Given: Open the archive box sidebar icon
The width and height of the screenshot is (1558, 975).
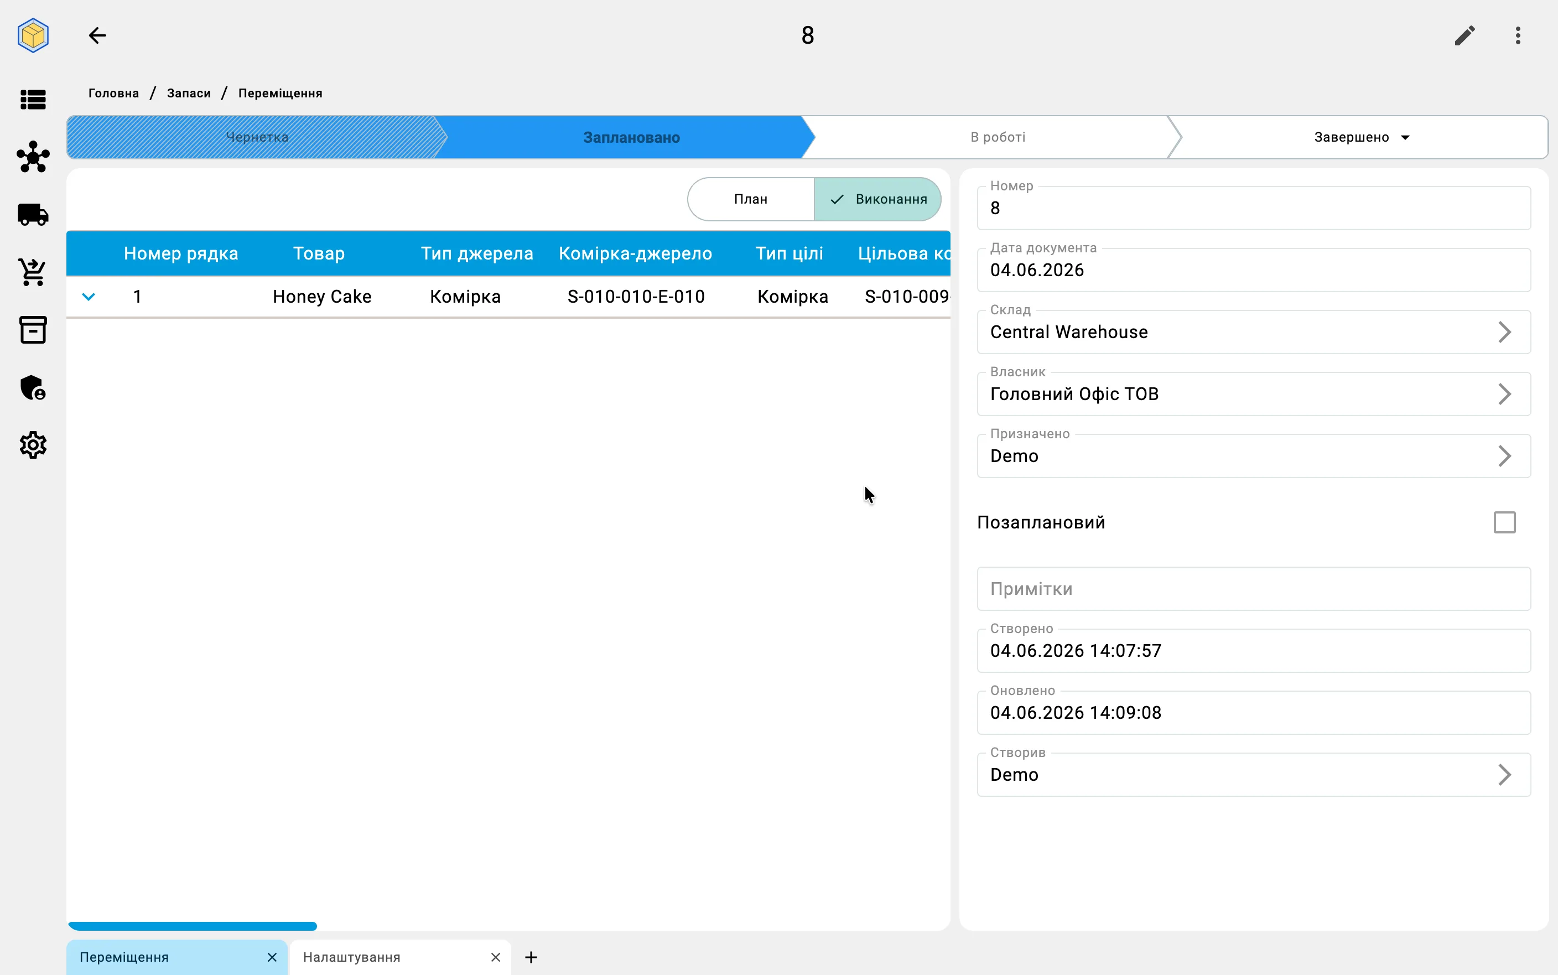Looking at the screenshot, I should pos(33,329).
